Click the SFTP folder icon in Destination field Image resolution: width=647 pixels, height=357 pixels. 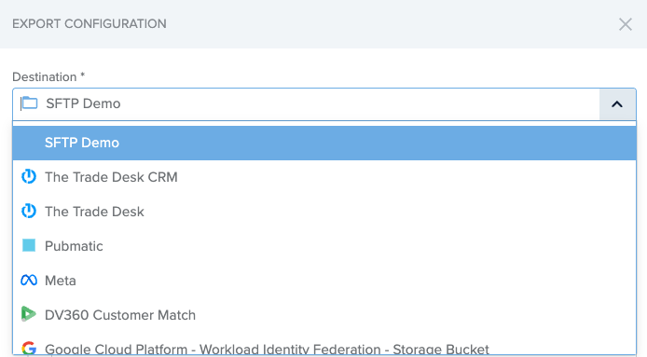click(x=29, y=103)
